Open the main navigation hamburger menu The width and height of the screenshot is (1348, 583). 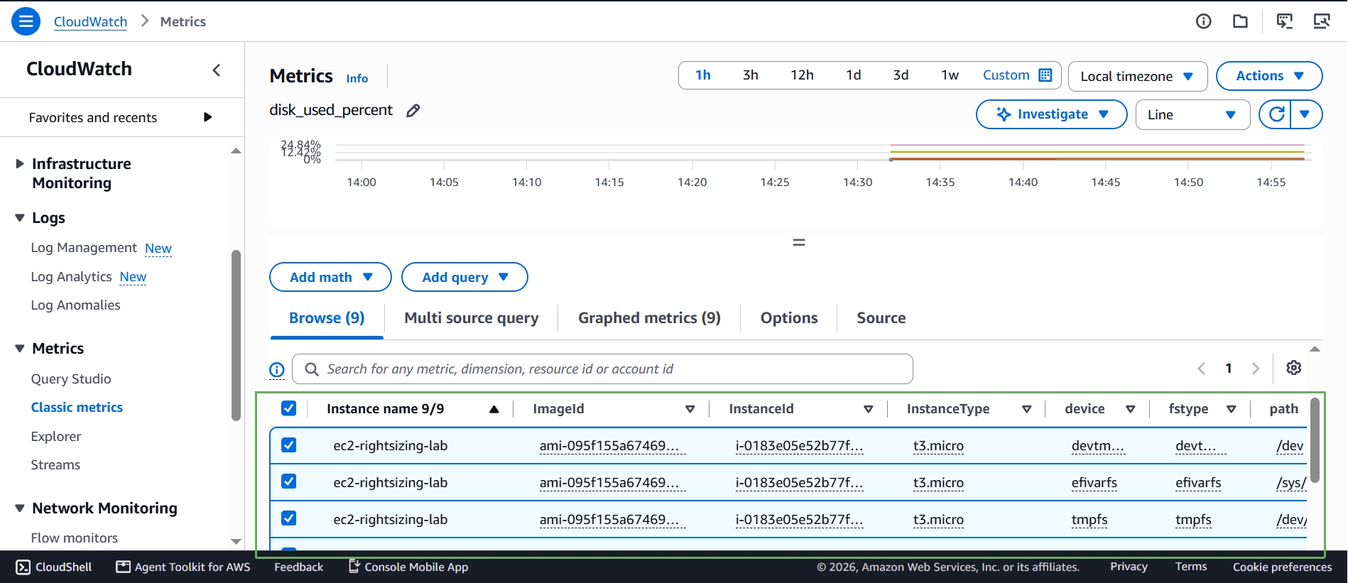(26, 21)
